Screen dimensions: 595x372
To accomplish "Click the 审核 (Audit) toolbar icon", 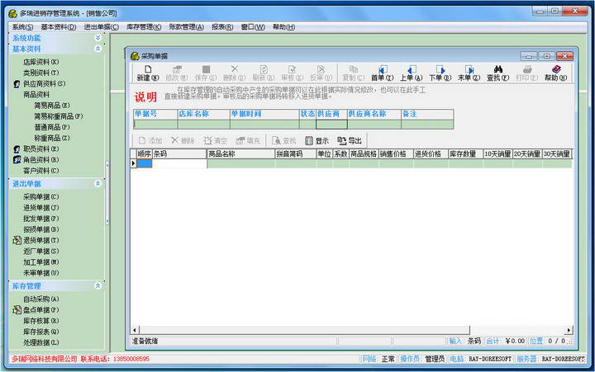I will pyautogui.click(x=292, y=69).
